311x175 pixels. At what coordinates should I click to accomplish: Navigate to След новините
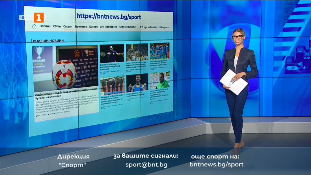(x=128, y=27)
